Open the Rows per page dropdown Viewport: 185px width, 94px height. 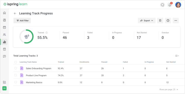[x=169, y=89]
